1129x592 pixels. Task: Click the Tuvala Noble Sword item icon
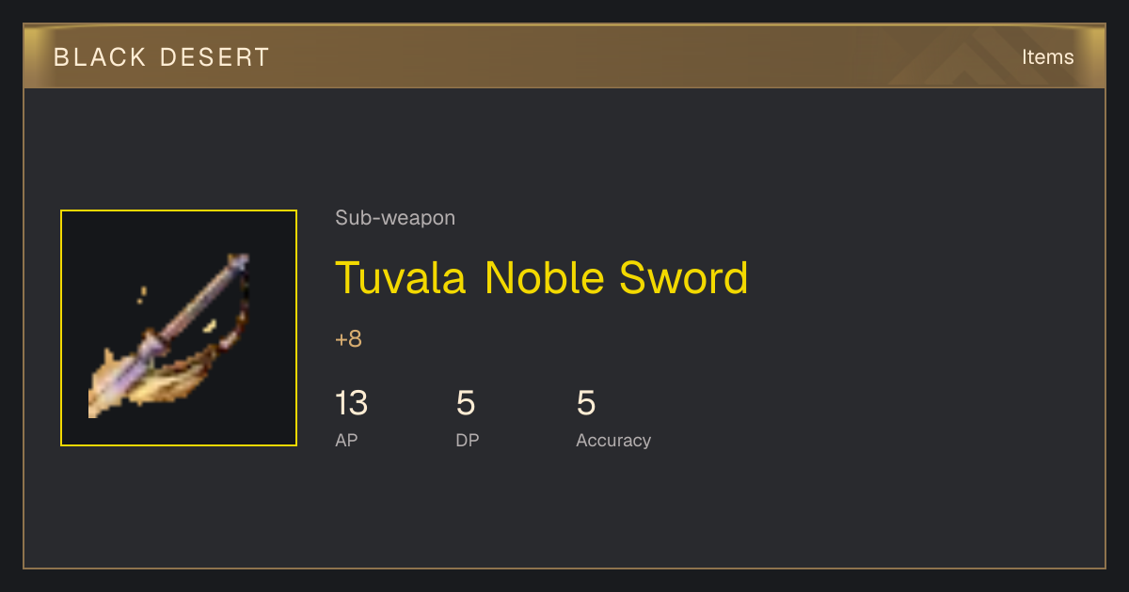pyautogui.click(x=179, y=328)
